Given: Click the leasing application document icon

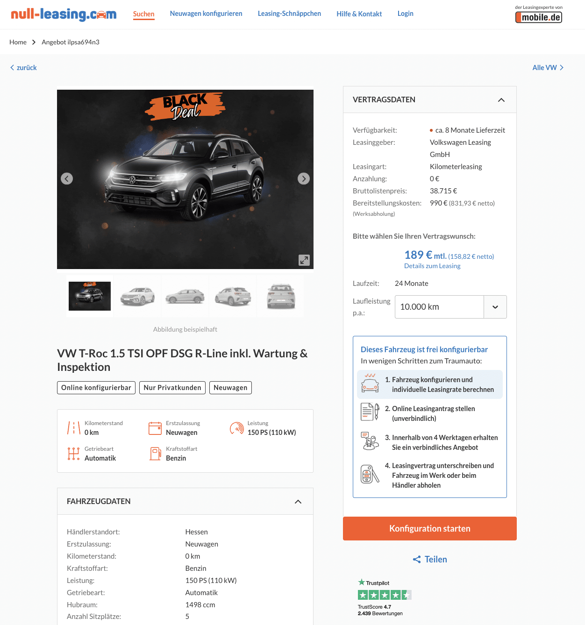Looking at the screenshot, I should (370, 412).
